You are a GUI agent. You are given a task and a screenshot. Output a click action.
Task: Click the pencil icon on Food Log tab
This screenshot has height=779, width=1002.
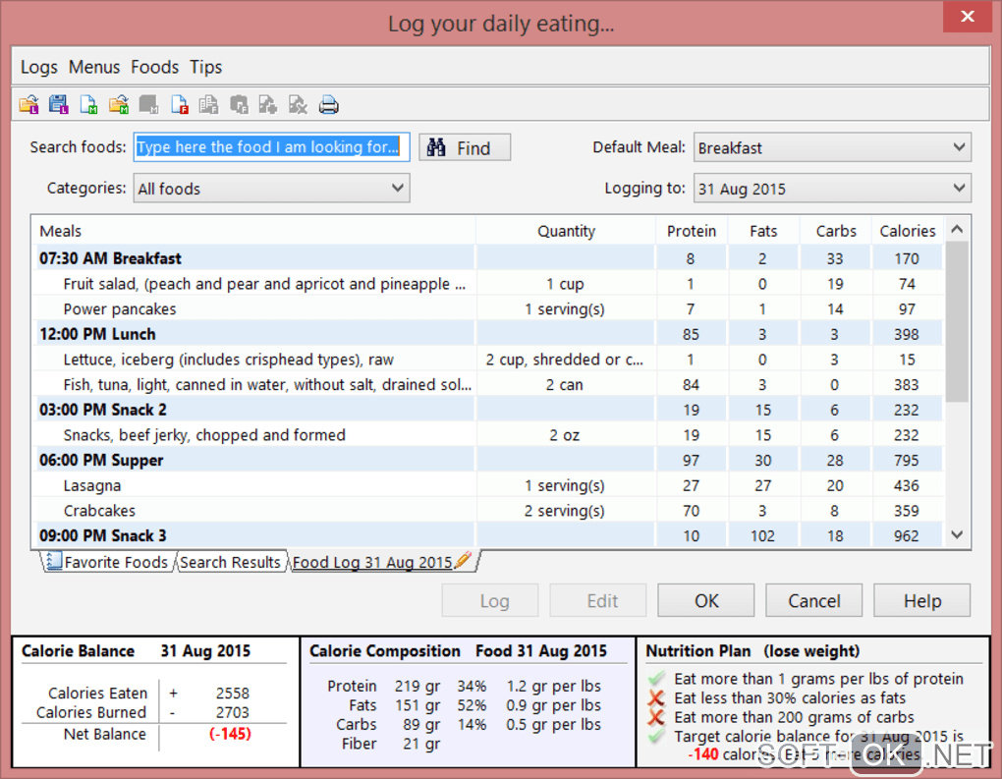[x=464, y=560]
